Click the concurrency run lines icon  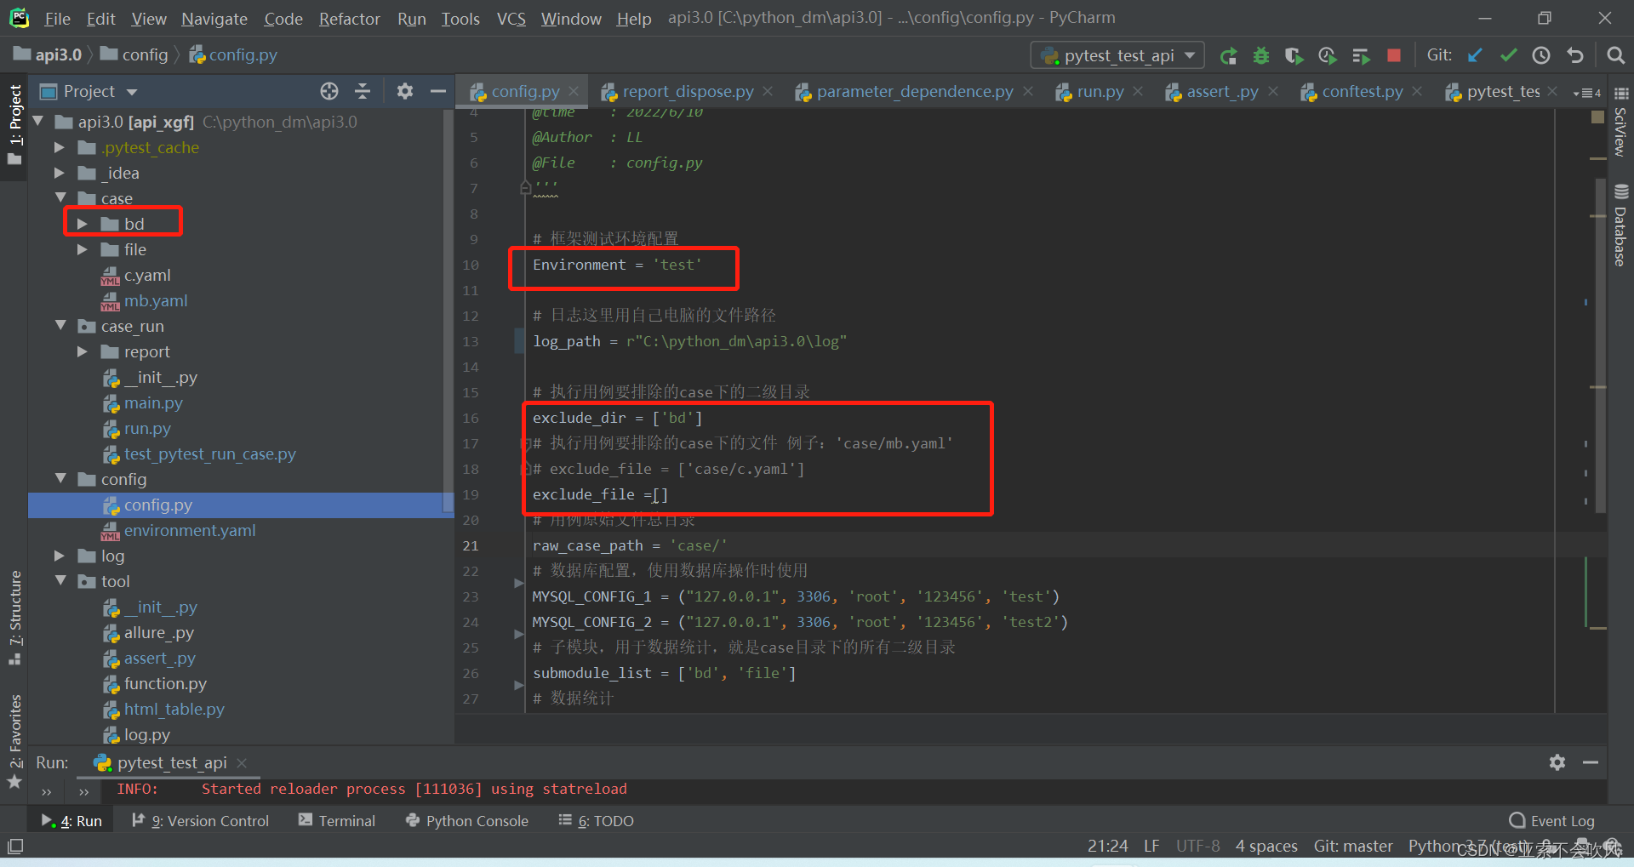[x=1361, y=56]
